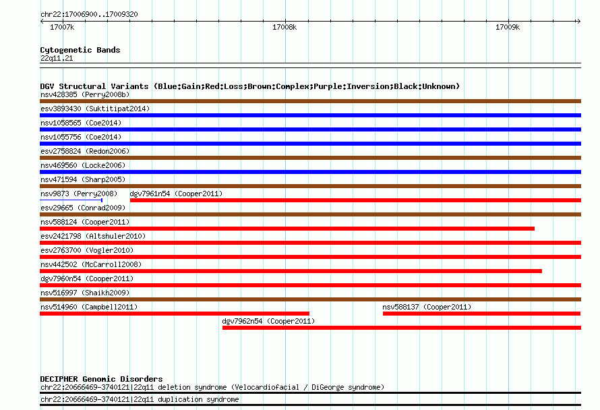Click the dgv7962n54 red loss bar
The height and width of the screenshot is (410, 600).
(402, 328)
